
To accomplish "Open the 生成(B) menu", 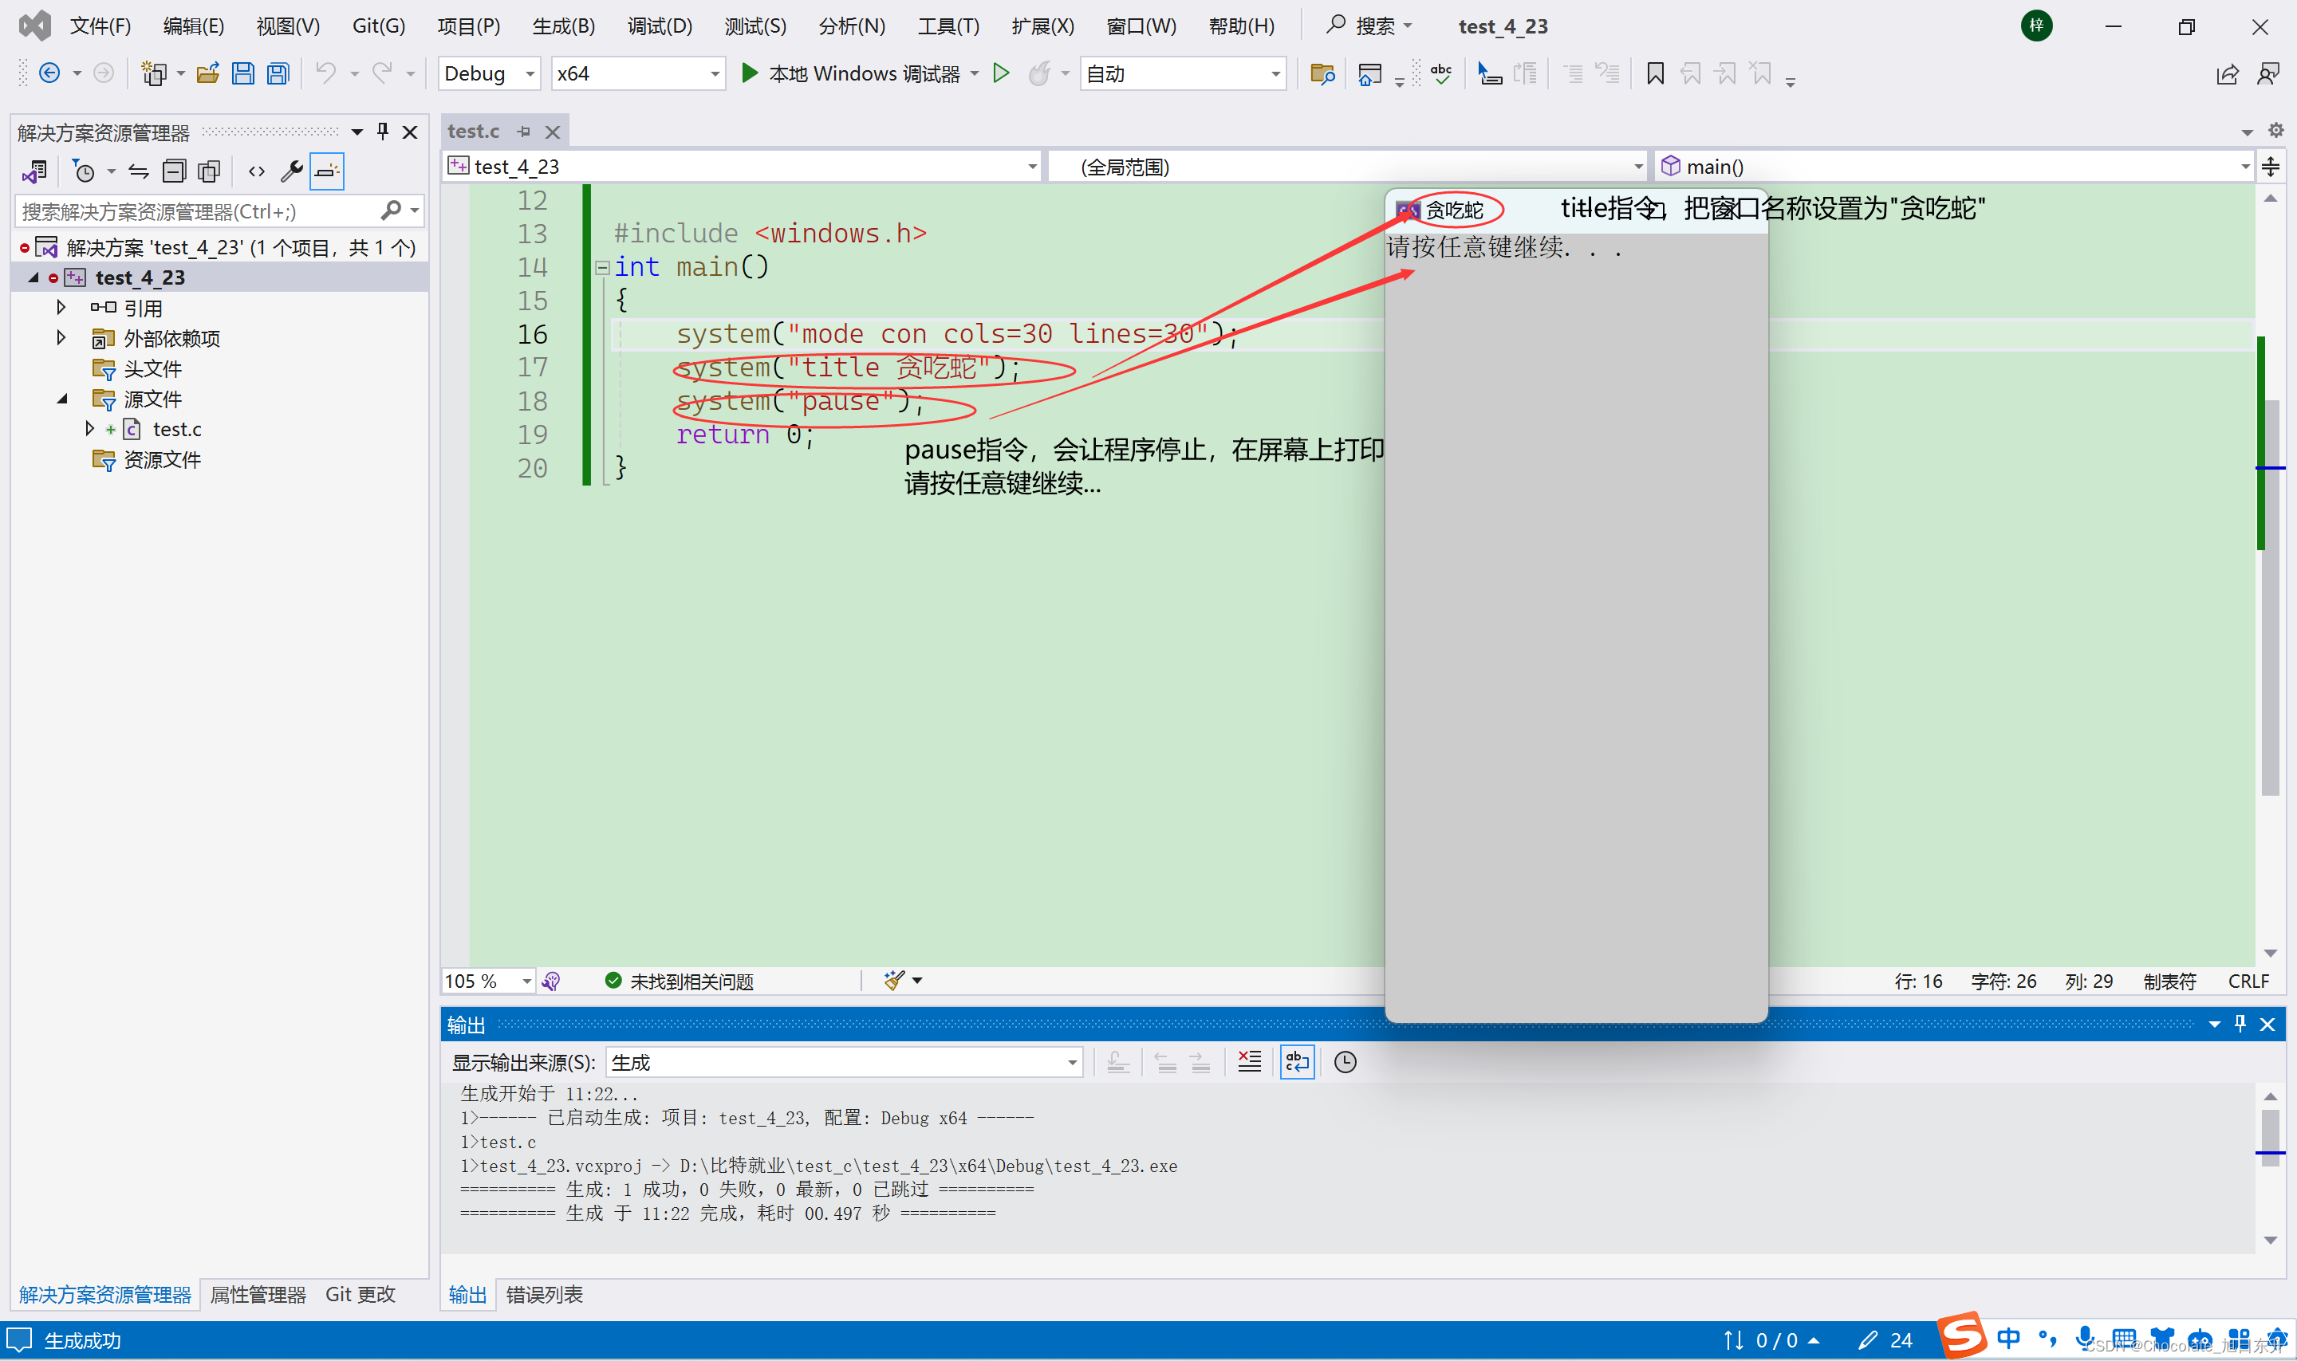I will click(563, 26).
